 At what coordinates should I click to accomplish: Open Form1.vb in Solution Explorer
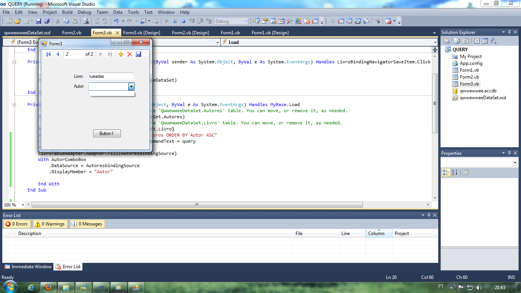tap(469, 70)
